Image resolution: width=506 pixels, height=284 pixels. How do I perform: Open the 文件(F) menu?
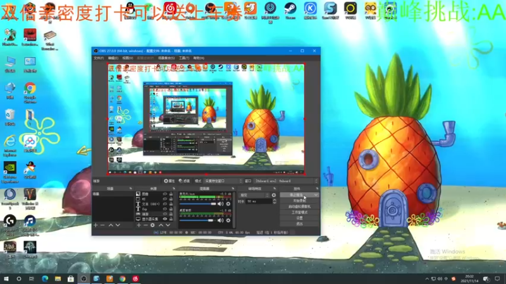[x=99, y=58]
